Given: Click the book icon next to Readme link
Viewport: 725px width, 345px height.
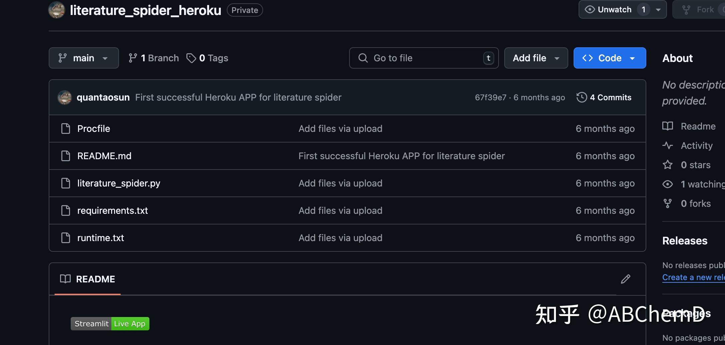Looking at the screenshot, I should [668, 126].
